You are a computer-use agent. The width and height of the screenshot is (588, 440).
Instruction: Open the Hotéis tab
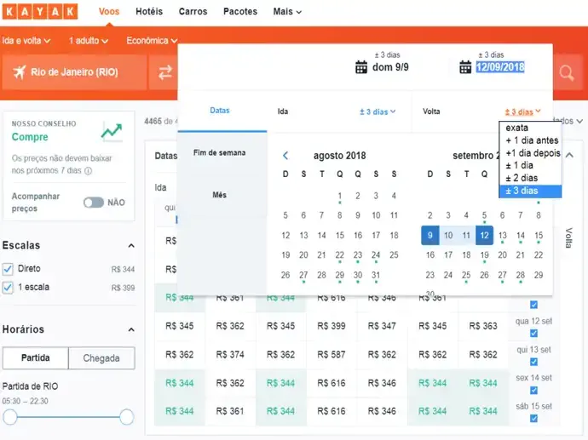pos(149,12)
